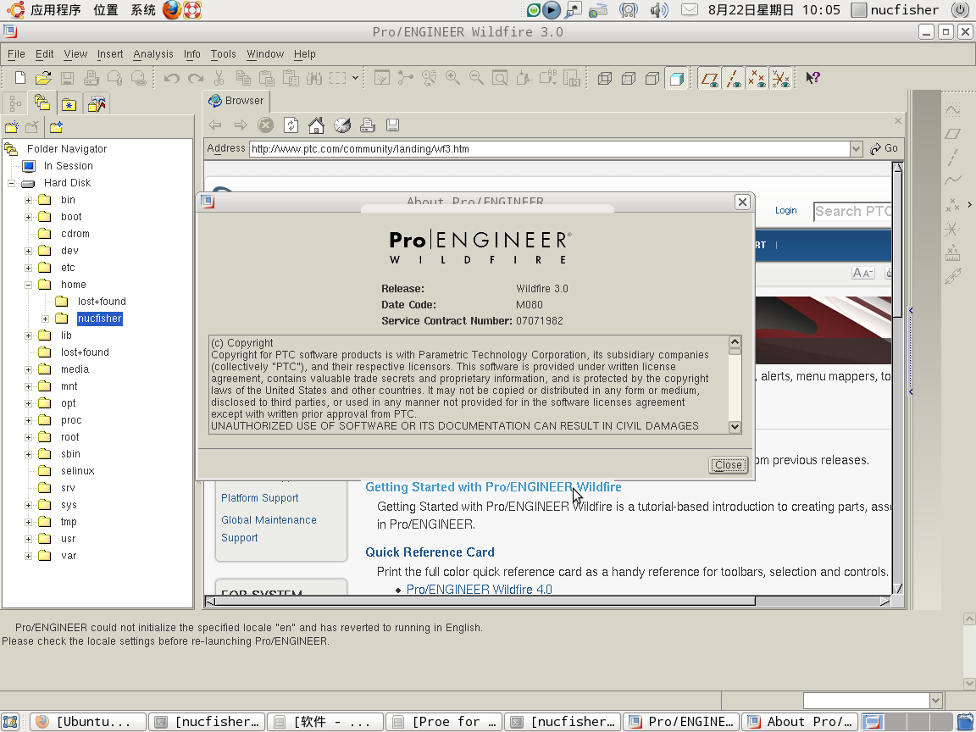Open the Tools menu

point(224,54)
